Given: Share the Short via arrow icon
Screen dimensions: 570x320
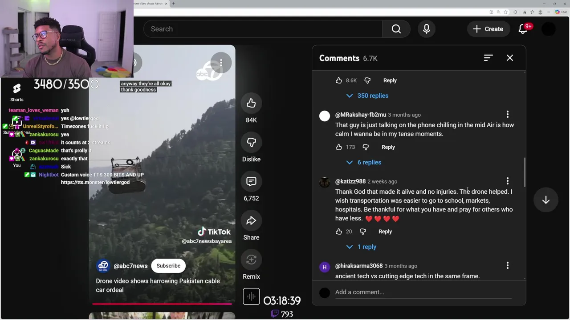Looking at the screenshot, I should click(251, 220).
